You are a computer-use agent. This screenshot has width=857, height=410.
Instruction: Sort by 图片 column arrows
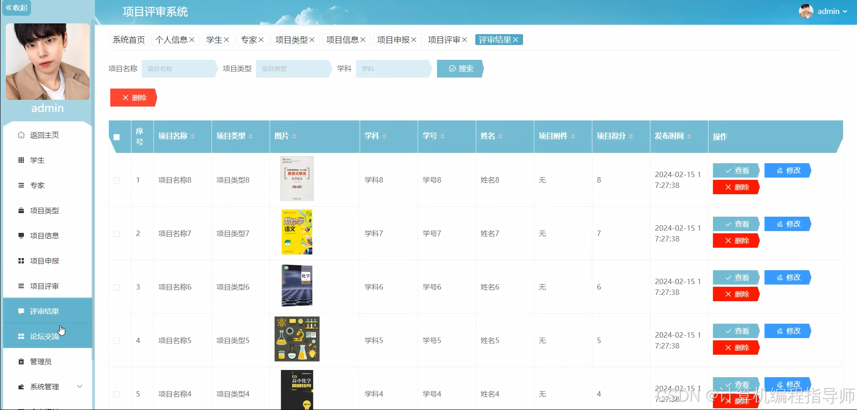pos(294,136)
